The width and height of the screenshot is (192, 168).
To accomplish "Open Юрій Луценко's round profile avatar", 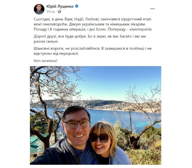I will (39, 9).
